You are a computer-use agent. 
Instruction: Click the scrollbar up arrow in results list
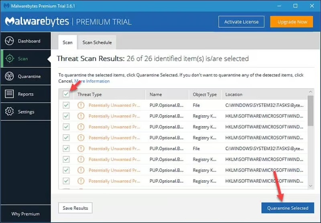(311, 92)
